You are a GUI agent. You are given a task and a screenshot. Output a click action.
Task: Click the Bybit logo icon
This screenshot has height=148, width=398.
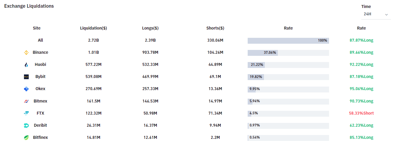click(x=26, y=77)
